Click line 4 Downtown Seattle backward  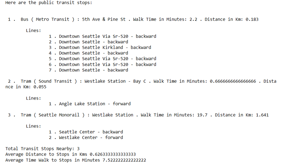pos(88,53)
